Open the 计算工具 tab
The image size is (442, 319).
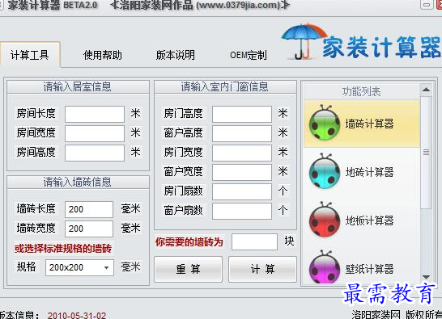coord(30,55)
